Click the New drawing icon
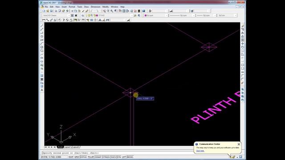Image resolution: width=285 pixels, height=160 pixels. click(x=44, y=11)
